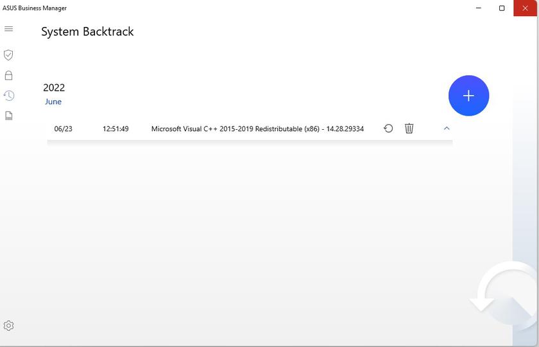
Task: Select the padlock icon in sidebar
Action: tap(8, 75)
